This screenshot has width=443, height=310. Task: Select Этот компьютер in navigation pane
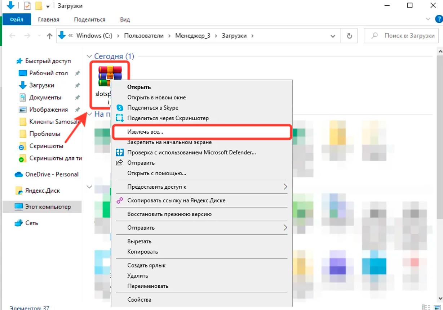click(x=48, y=207)
